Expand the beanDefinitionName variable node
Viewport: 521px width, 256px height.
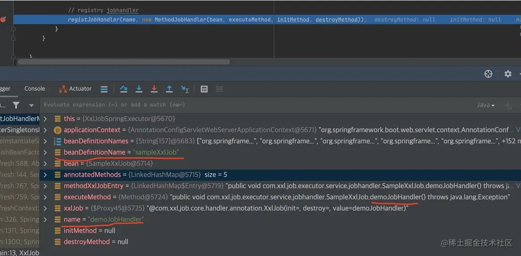click(46, 152)
